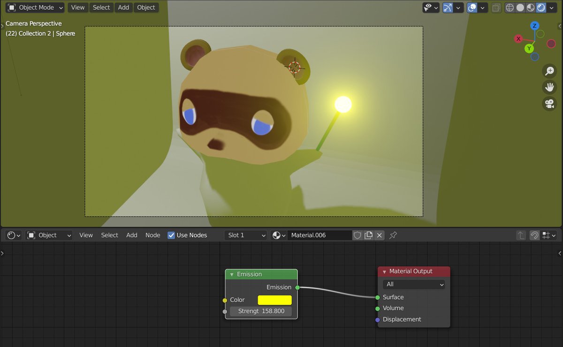This screenshot has height=347, width=563.
Task: Open the node editor Node menu
Action: [153, 235]
